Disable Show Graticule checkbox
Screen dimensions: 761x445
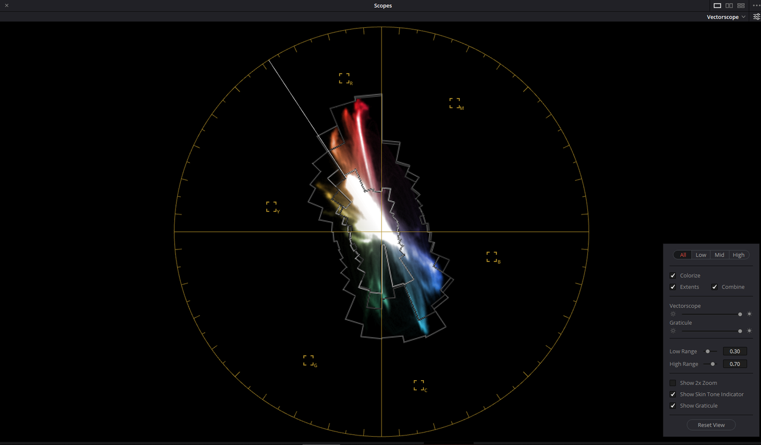point(673,406)
